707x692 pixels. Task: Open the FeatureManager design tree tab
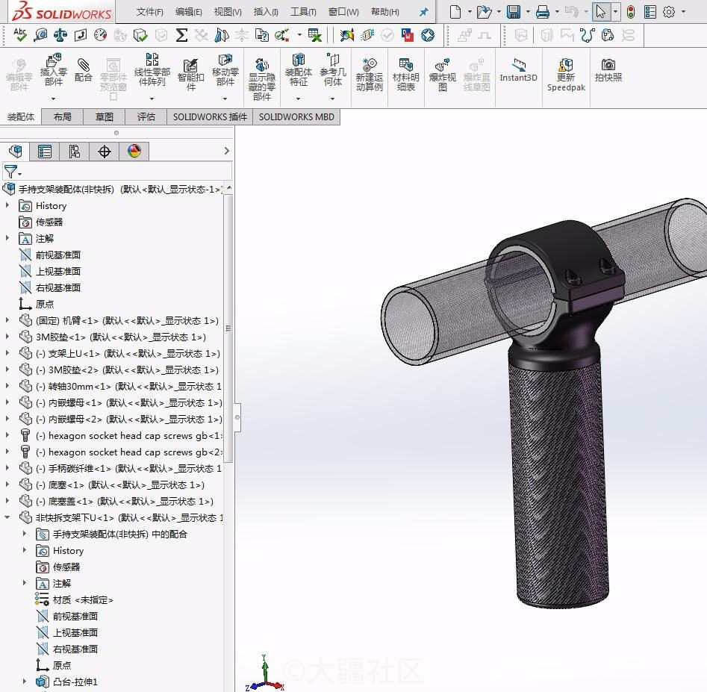(16, 151)
